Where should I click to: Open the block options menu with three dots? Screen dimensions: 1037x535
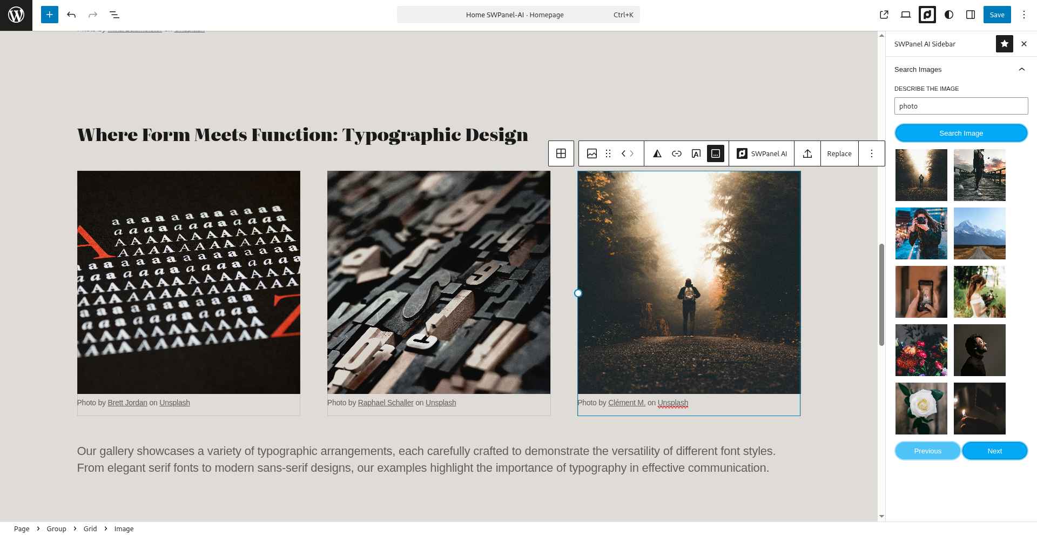[871, 153]
